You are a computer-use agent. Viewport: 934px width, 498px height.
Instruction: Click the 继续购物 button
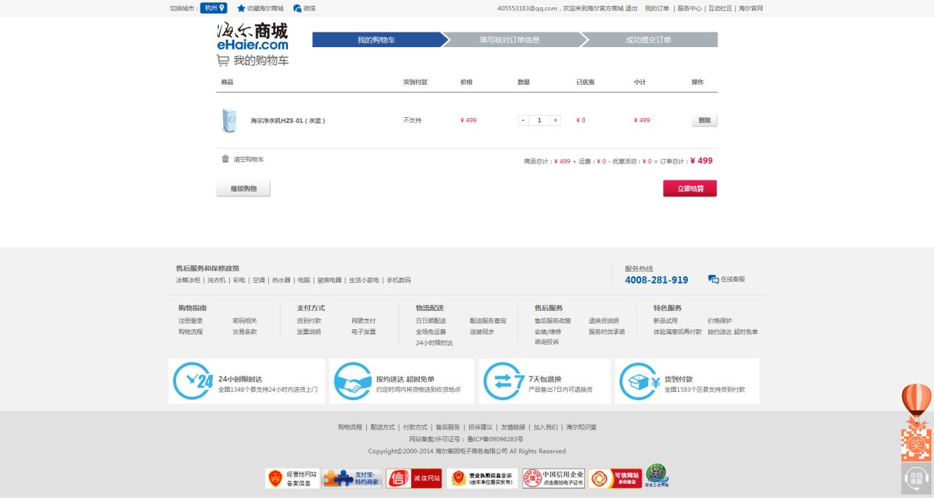tap(243, 189)
